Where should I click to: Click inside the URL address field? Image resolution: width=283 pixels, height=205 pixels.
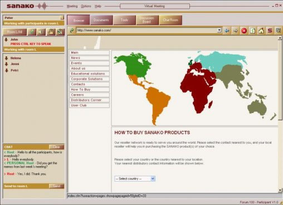click(x=147, y=30)
